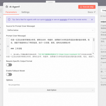Turn on Enable Fallback Model switch
The height and width of the screenshot is (106, 106).
click(x=9, y=74)
